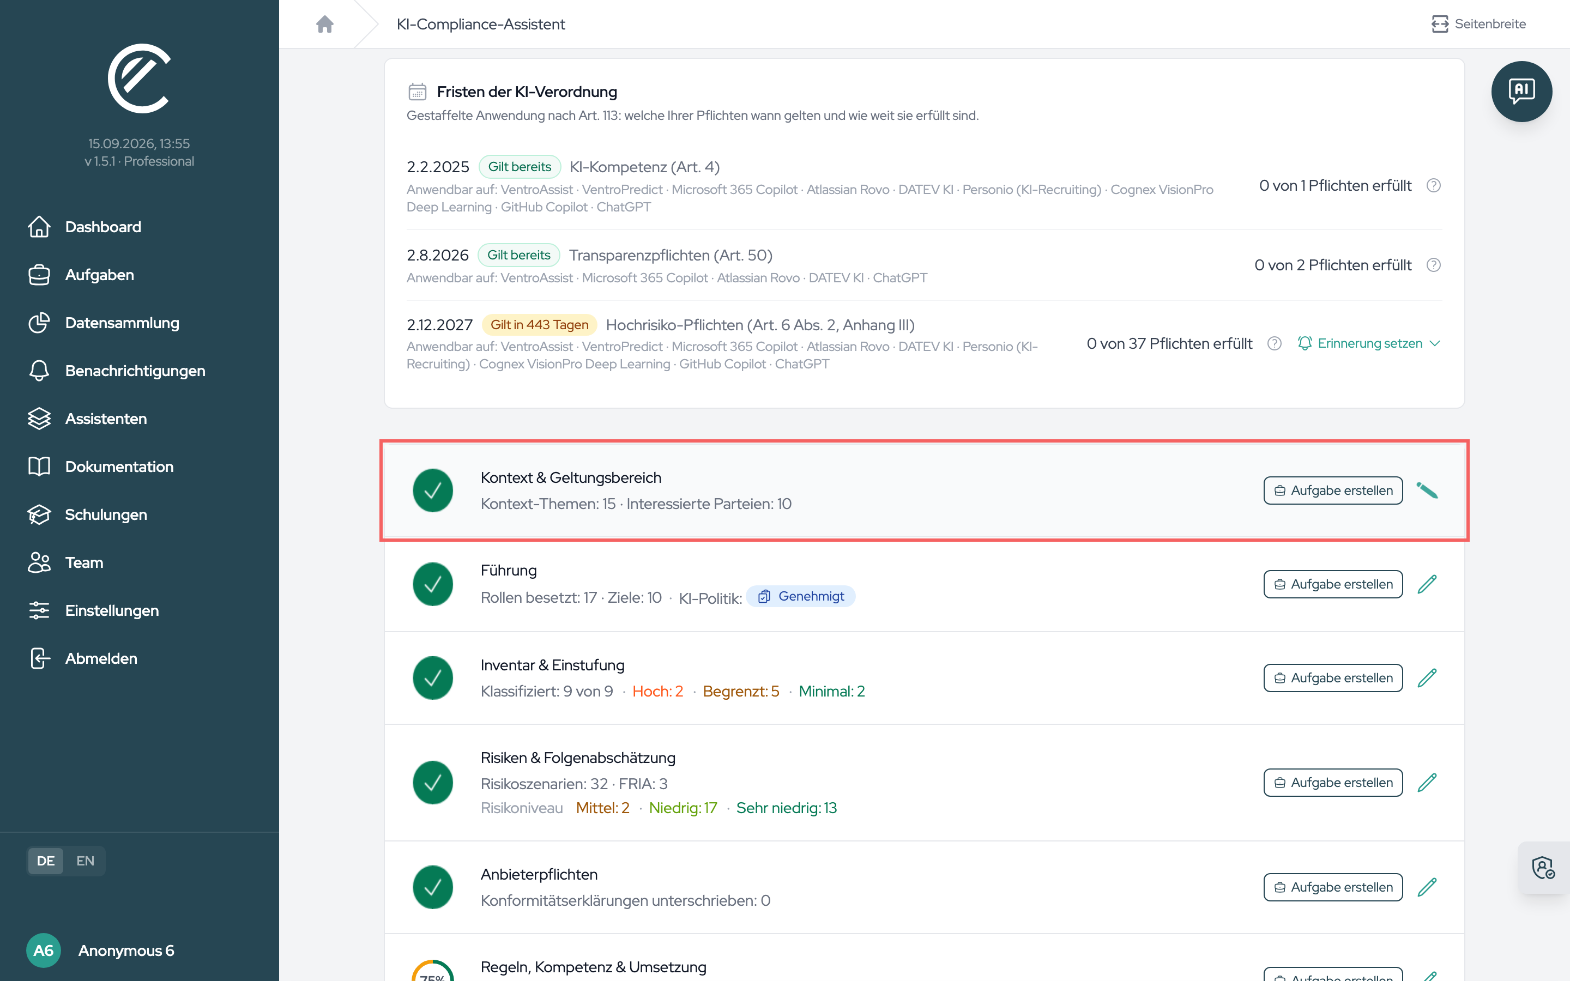Image resolution: width=1570 pixels, height=981 pixels.
Task: Click 'Gilt in 443 Tagen' badge
Action: 539,324
